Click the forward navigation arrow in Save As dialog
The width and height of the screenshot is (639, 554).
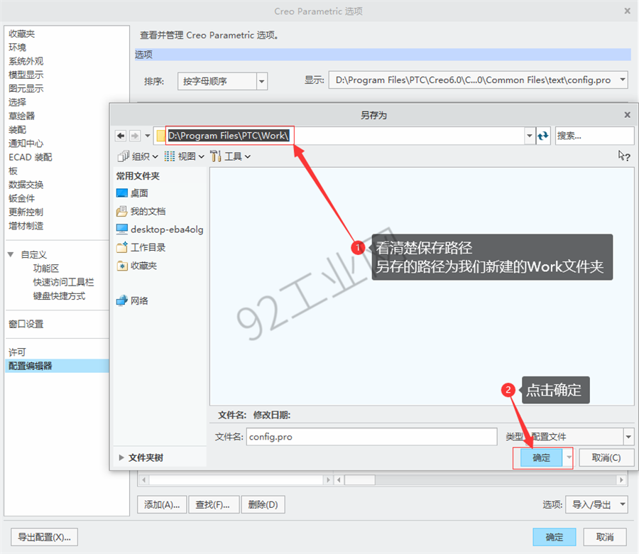(x=135, y=136)
